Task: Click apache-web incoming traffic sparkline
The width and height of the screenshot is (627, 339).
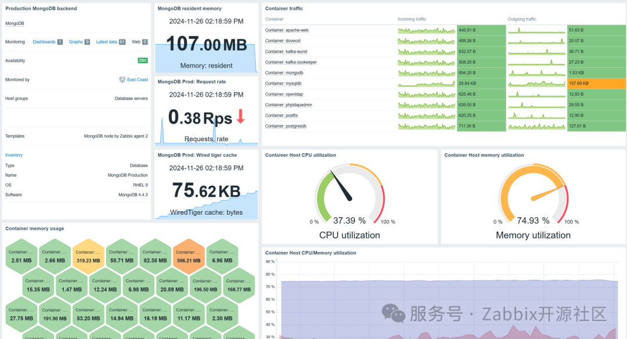Action: (x=427, y=30)
